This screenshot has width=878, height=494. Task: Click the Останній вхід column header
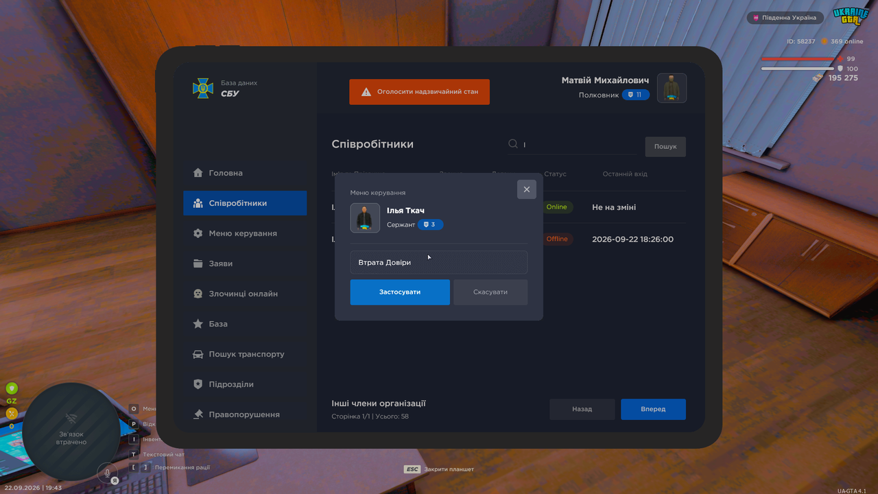(x=625, y=174)
